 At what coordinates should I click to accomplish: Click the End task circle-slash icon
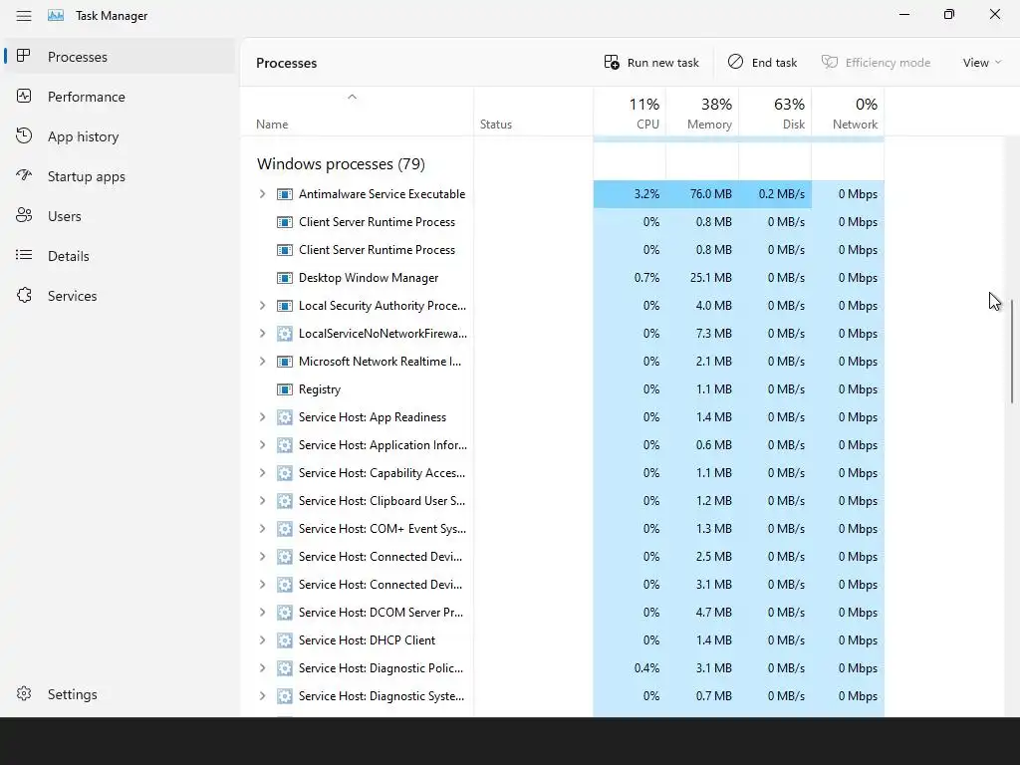pos(735,62)
